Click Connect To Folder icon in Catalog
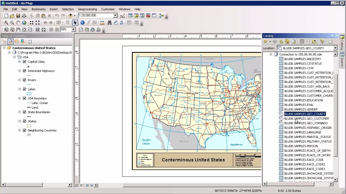 coord(314,41)
